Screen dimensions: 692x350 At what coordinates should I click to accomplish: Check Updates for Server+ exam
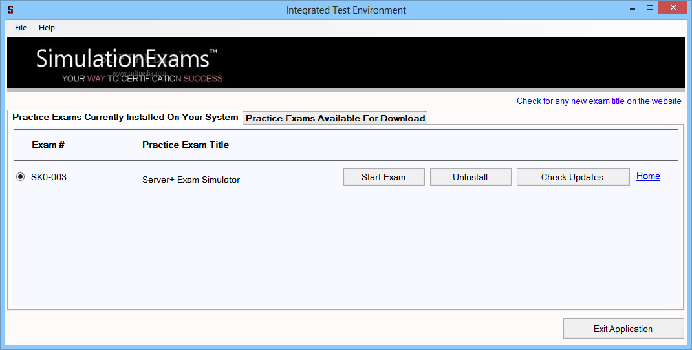[x=572, y=177]
